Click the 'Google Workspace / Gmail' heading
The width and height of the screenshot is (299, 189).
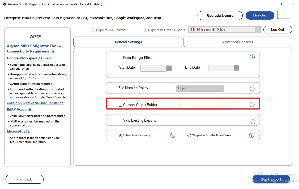point(29,58)
